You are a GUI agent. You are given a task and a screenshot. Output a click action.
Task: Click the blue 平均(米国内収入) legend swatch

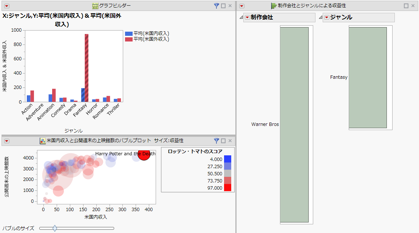coord(129,34)
